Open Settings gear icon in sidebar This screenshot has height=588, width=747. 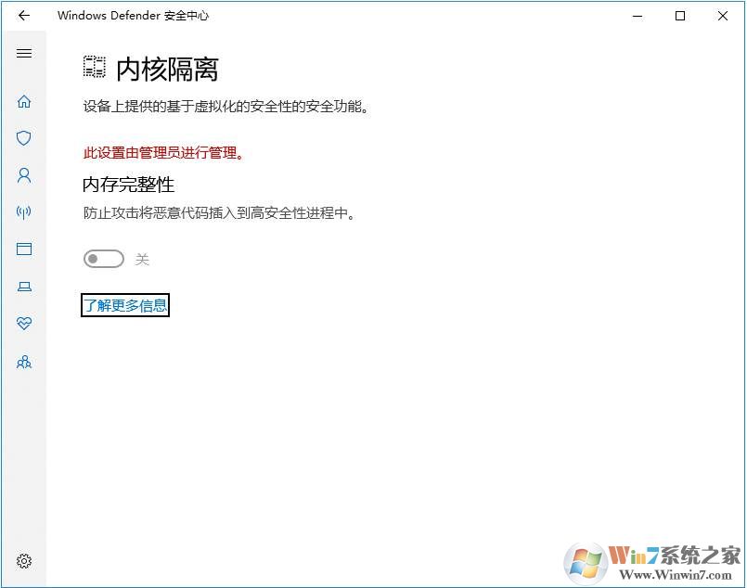click(x=24, y=561)
